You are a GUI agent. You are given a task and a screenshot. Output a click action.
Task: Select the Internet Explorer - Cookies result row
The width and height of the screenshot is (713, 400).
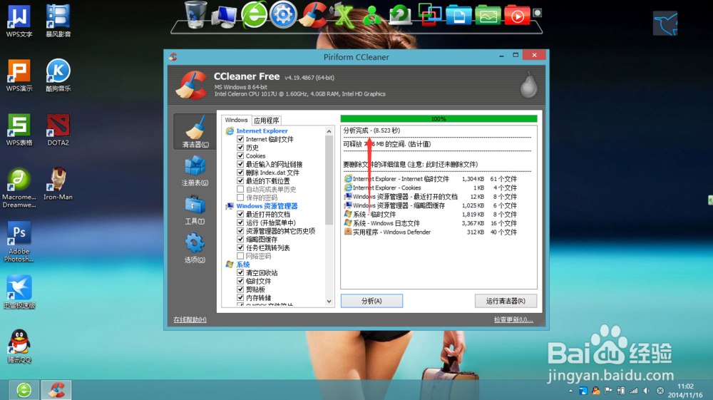[x=430, y=188]
